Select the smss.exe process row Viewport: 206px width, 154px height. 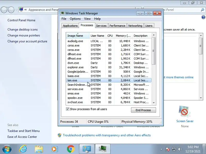click(x=109, y=93)
